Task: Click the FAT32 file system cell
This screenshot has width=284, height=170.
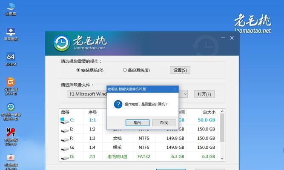Action: point(144,156)
